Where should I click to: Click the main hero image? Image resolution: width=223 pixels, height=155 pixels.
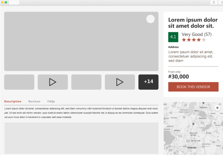[81, 41]
